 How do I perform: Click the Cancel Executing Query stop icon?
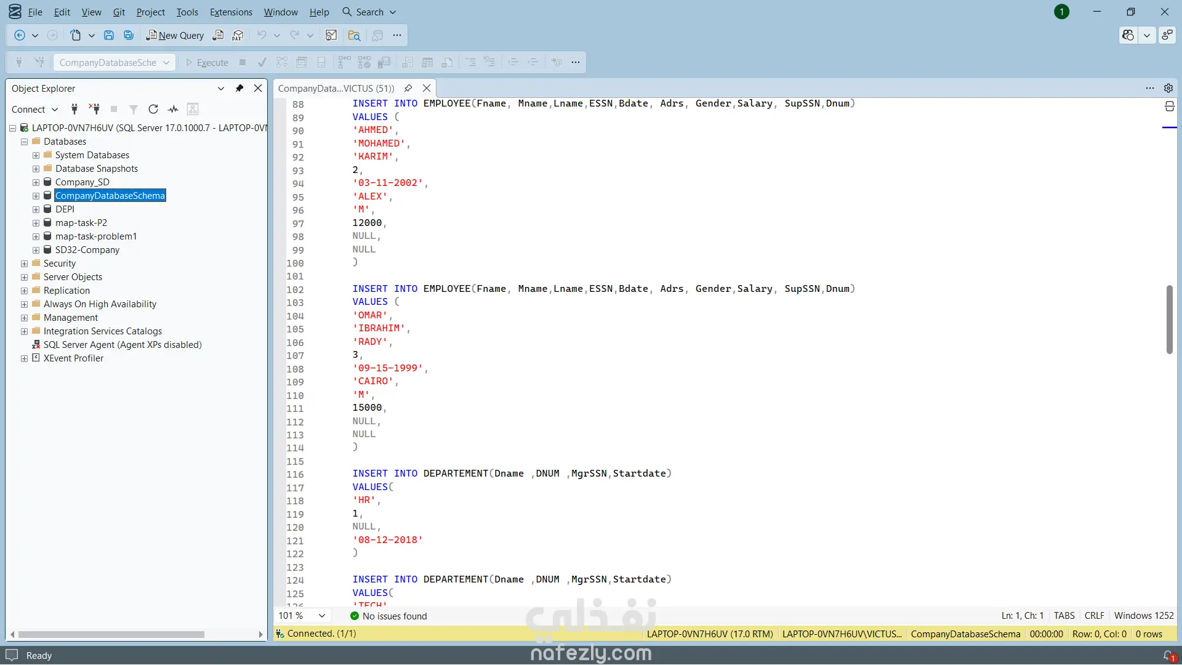(243, 62)
